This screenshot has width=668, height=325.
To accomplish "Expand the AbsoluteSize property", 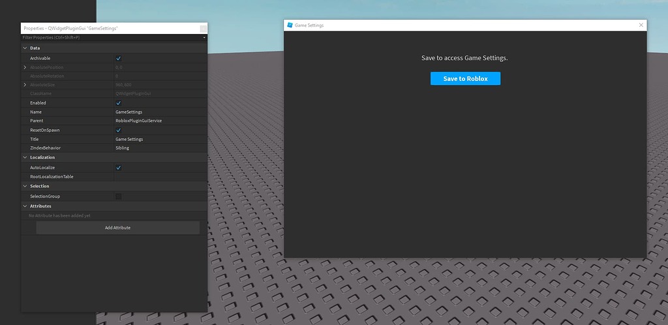I will (x=25, y=85).
